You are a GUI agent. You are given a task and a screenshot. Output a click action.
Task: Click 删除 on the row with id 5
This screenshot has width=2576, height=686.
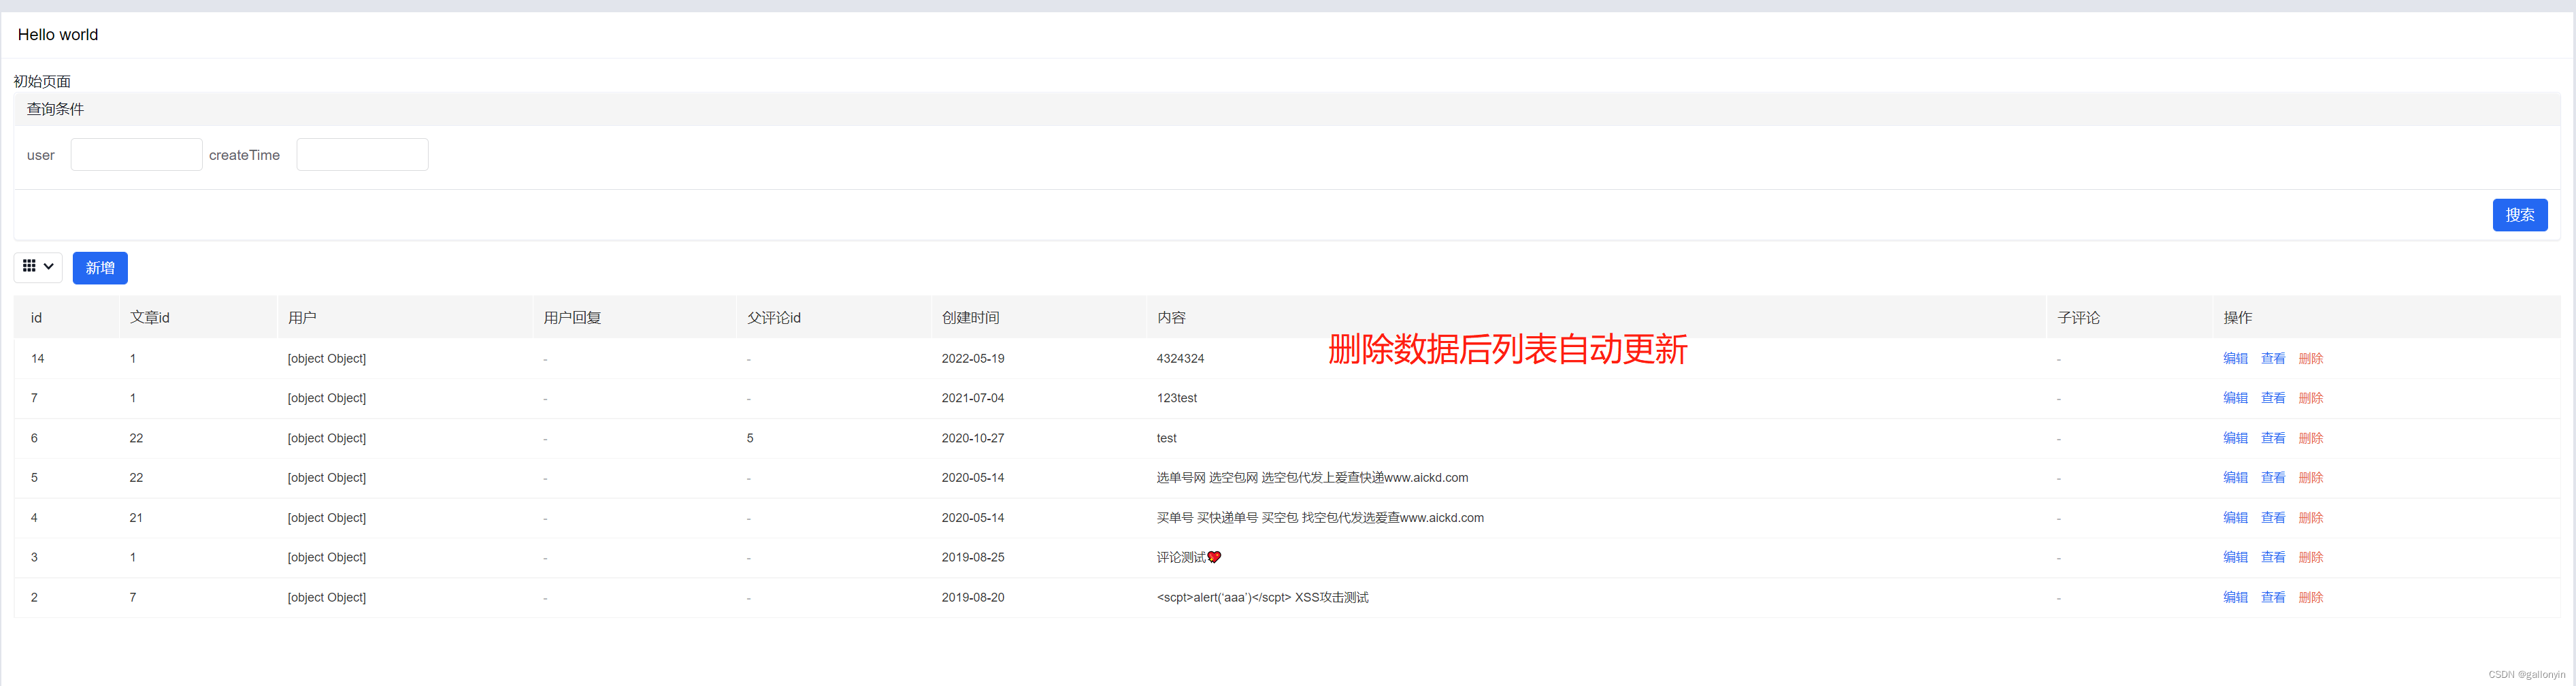coord(2311,477)
